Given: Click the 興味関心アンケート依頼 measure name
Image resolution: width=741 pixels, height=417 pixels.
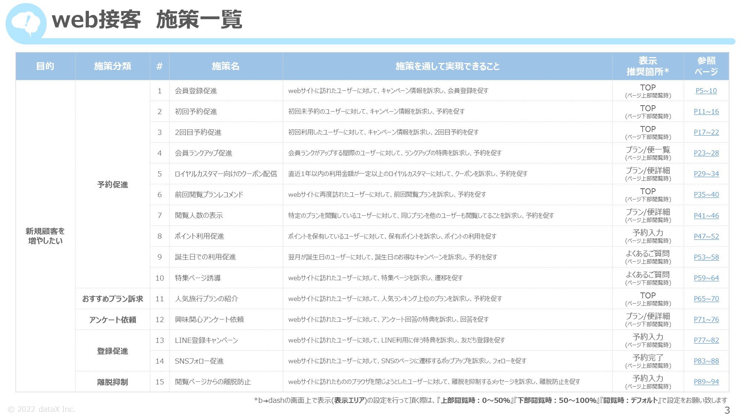Looking at the screenshot, I should [x=209, y=320].
